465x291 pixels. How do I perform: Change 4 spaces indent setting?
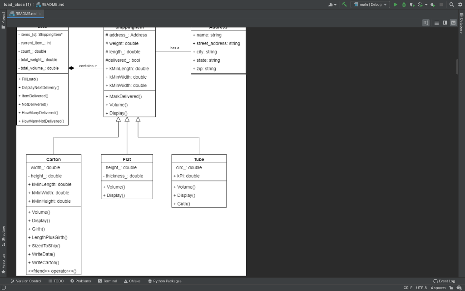coord(438,288)
